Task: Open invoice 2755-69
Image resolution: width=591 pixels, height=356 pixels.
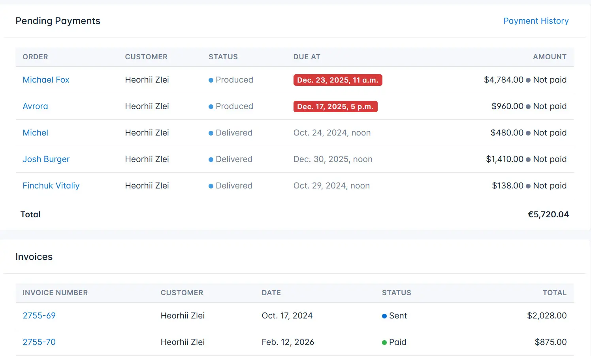Action: 39,316
